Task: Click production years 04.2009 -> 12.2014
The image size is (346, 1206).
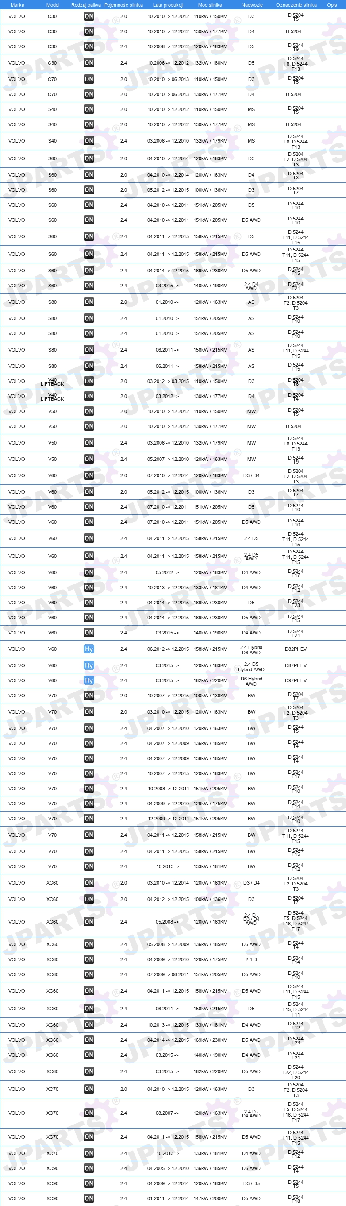Action: pos(168,1183)
